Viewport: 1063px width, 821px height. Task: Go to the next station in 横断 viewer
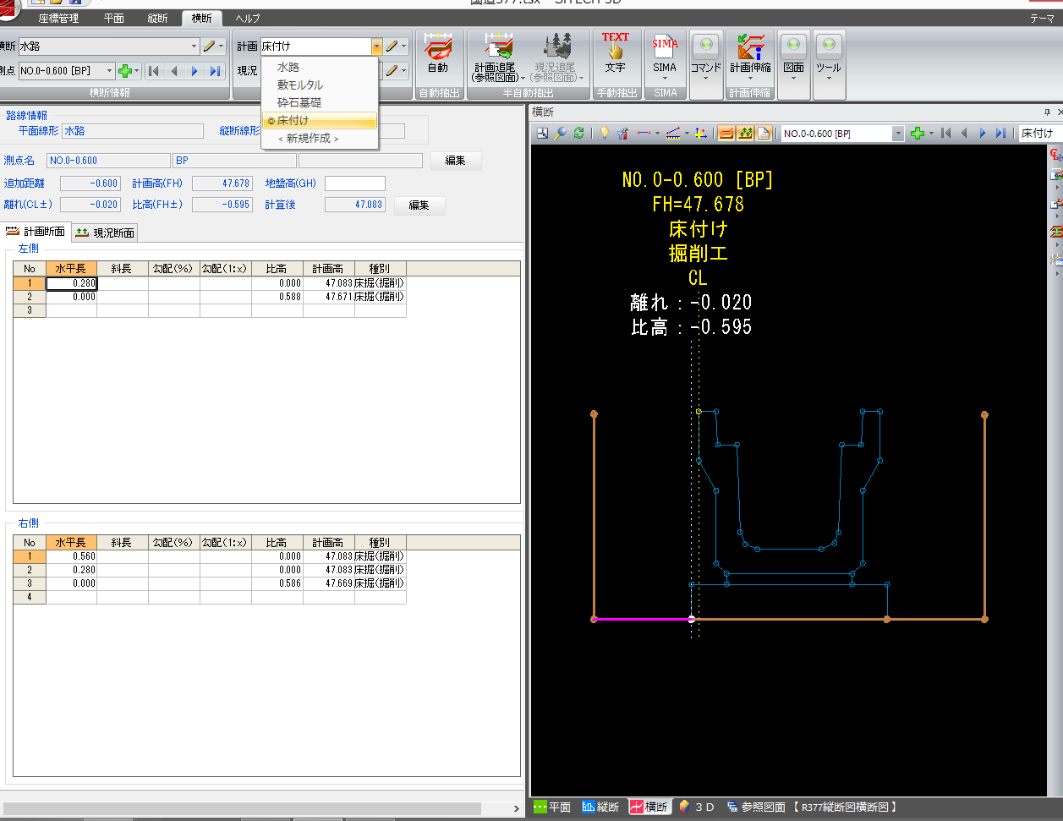[983, 134]
